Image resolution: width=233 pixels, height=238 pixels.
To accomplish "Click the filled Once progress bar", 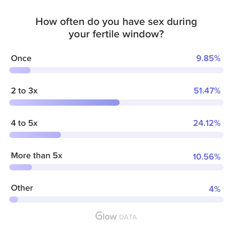I will click(x=20, y=70).
